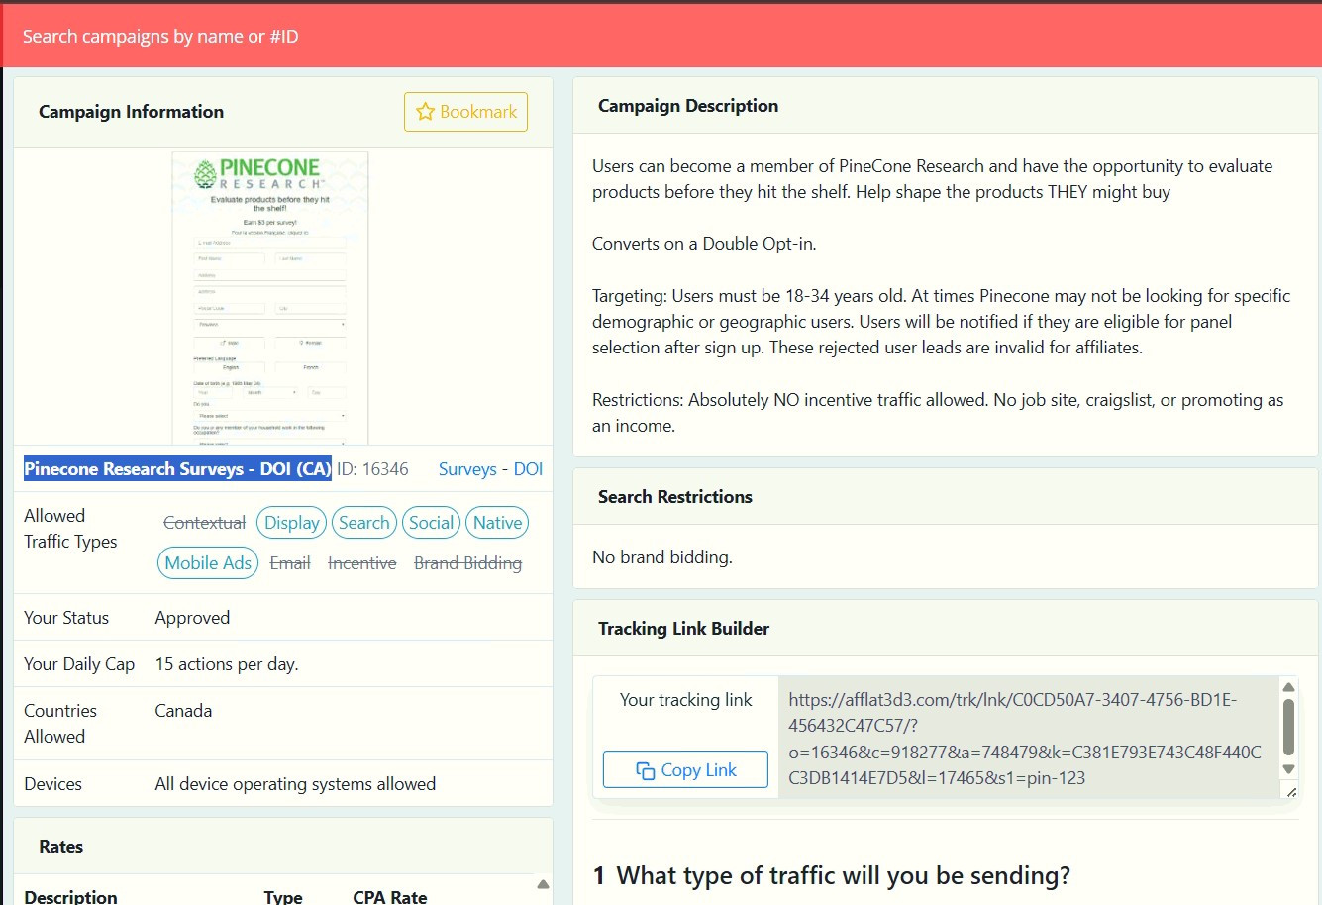Click the Your tracking link label
Image resolution: width=1322 pixels, height=905 pixels.
[x=686, y=700]
